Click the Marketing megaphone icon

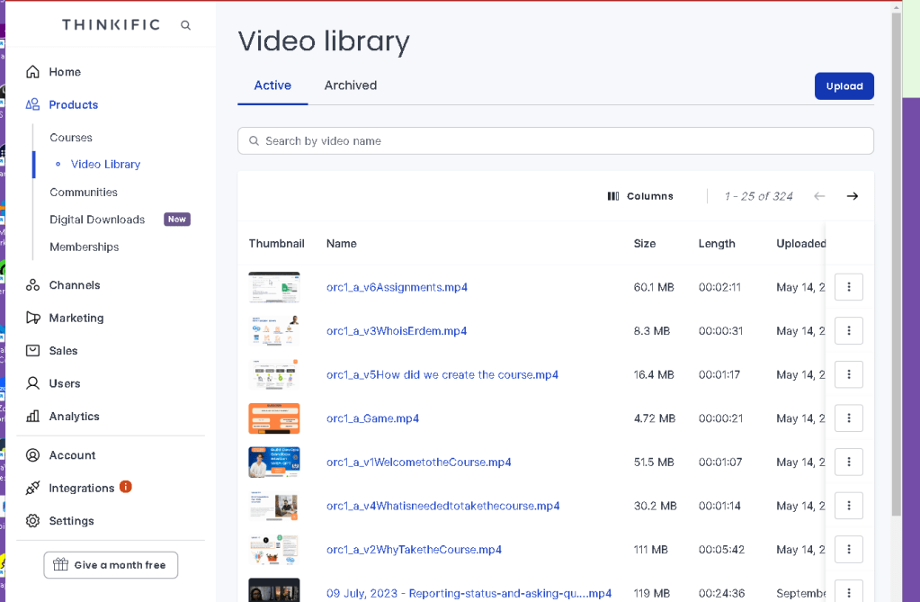coord(33,318)
